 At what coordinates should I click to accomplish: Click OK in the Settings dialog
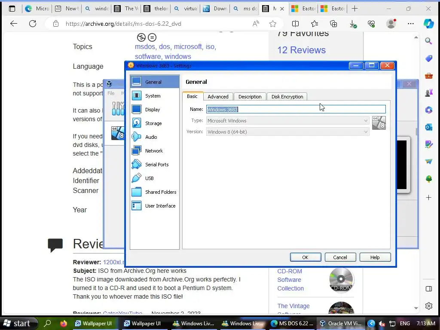coord(306,257)
